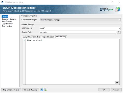Open the Document Designer page
The height and width of the screenshot is (93, 123).
(9, 19)
